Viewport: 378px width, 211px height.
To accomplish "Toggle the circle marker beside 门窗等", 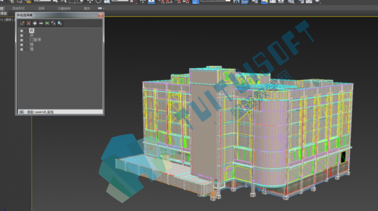I will coord(27,40).
